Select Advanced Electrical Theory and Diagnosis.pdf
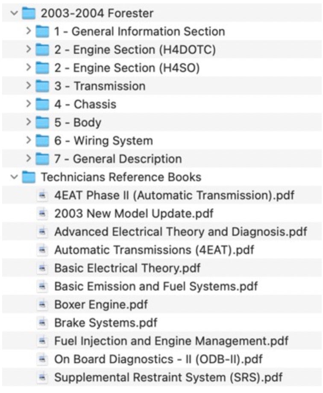This screenshot has height=393, width=323. point(161,232)
